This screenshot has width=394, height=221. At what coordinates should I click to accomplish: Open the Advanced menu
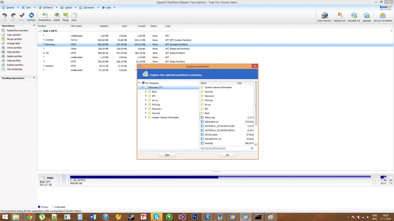coord(89,8)
